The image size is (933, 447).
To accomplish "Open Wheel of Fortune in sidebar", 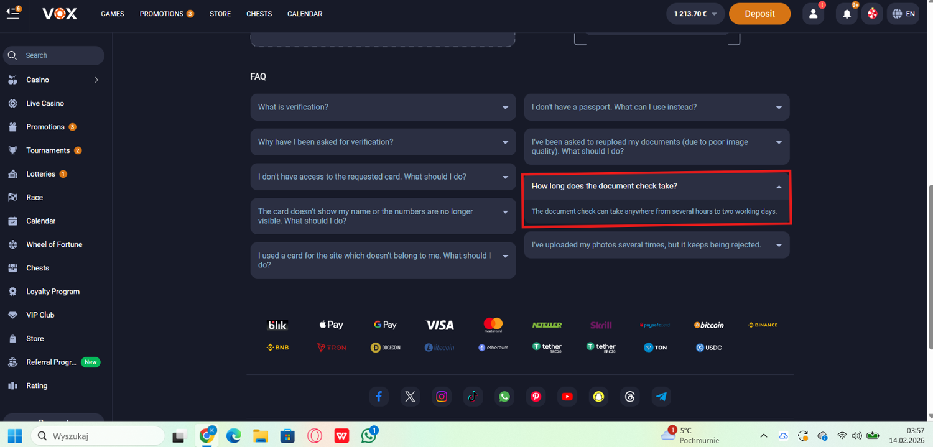I will tap(54, 244).
